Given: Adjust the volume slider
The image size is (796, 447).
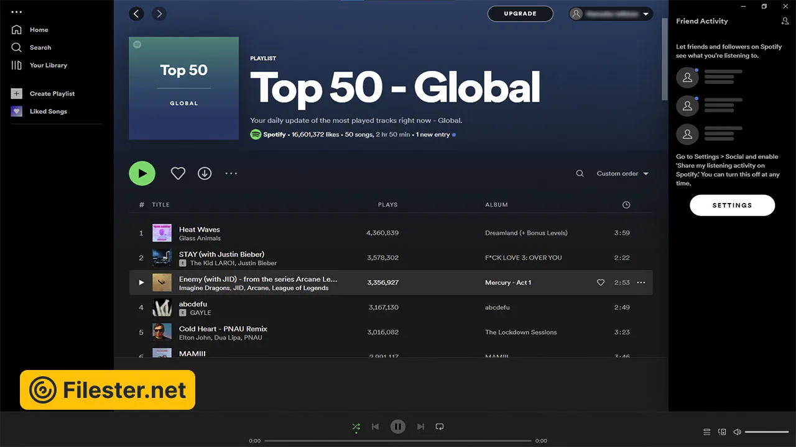Looking at the screenshot, I should (766, 431).
